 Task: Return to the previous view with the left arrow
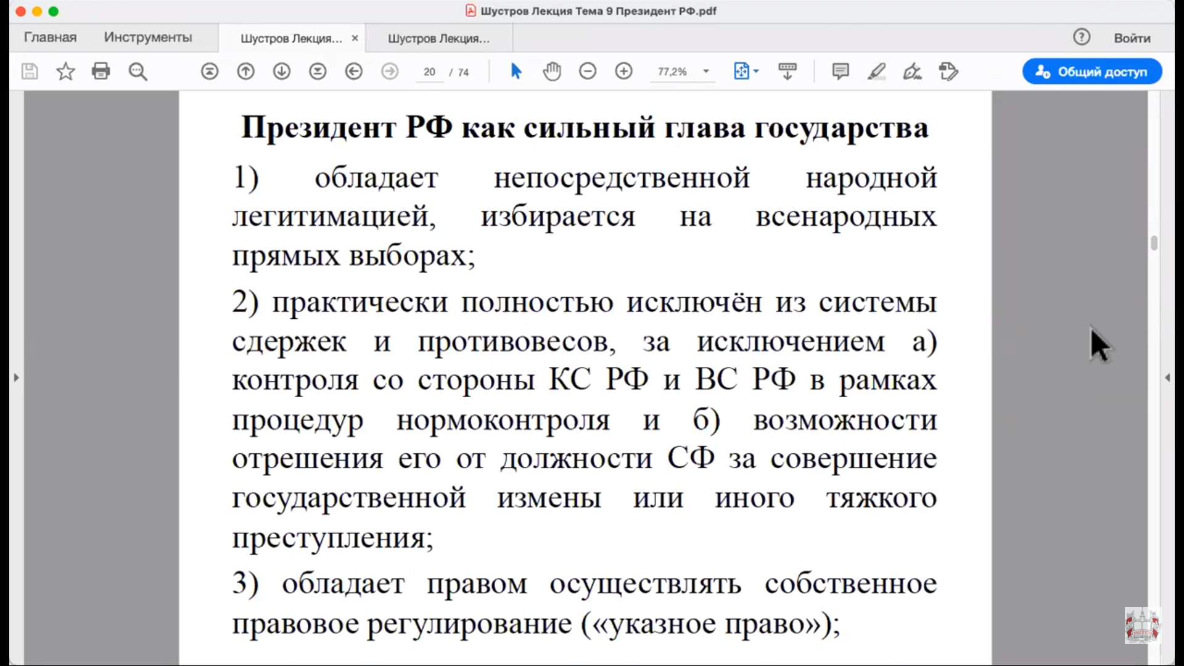[353, 72]
